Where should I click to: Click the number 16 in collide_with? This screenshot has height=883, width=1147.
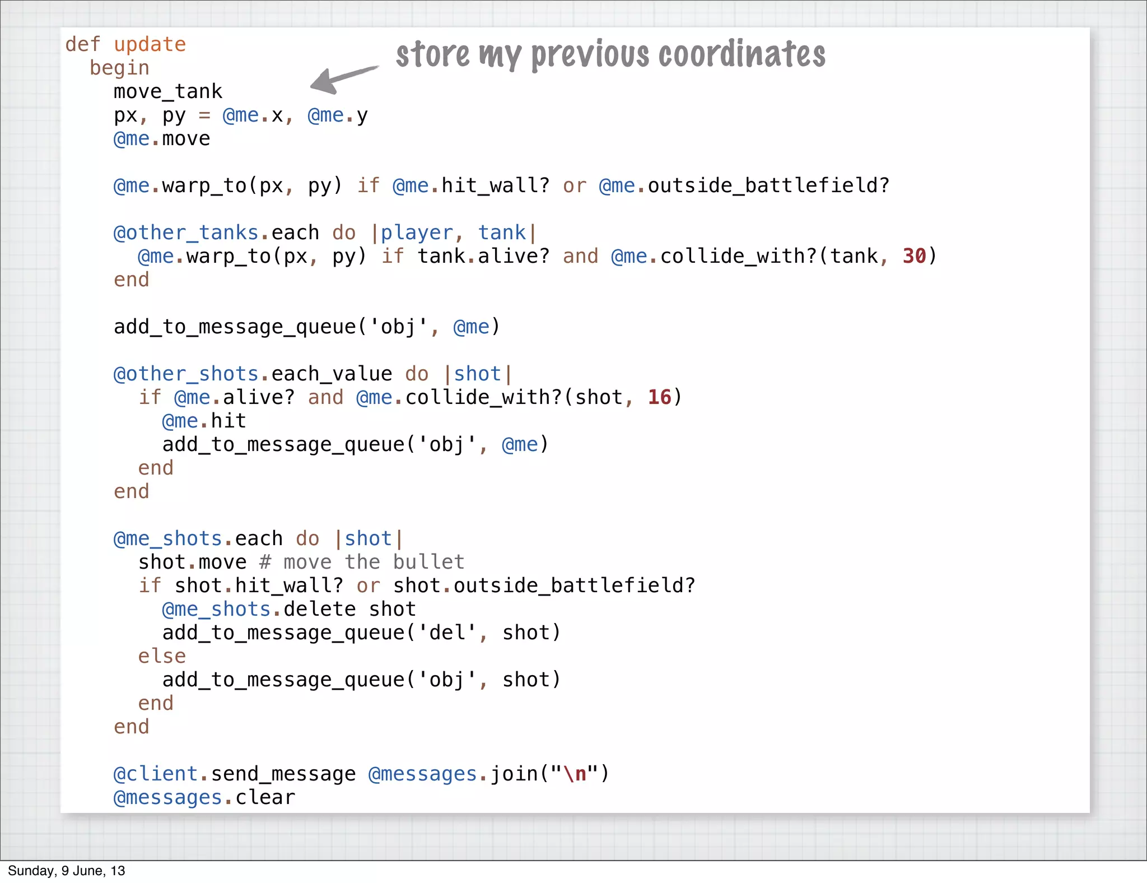[659, 397]
